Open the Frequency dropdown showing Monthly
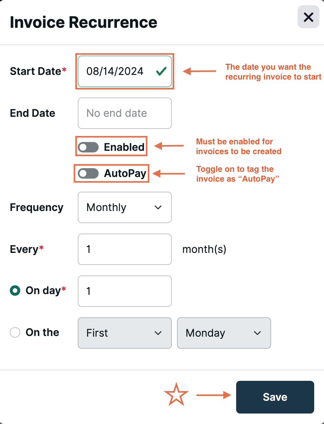 click(124, 207)
